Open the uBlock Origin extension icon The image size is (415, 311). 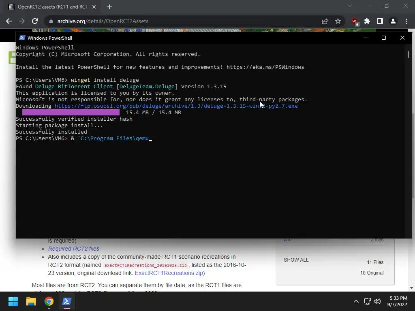355,21
